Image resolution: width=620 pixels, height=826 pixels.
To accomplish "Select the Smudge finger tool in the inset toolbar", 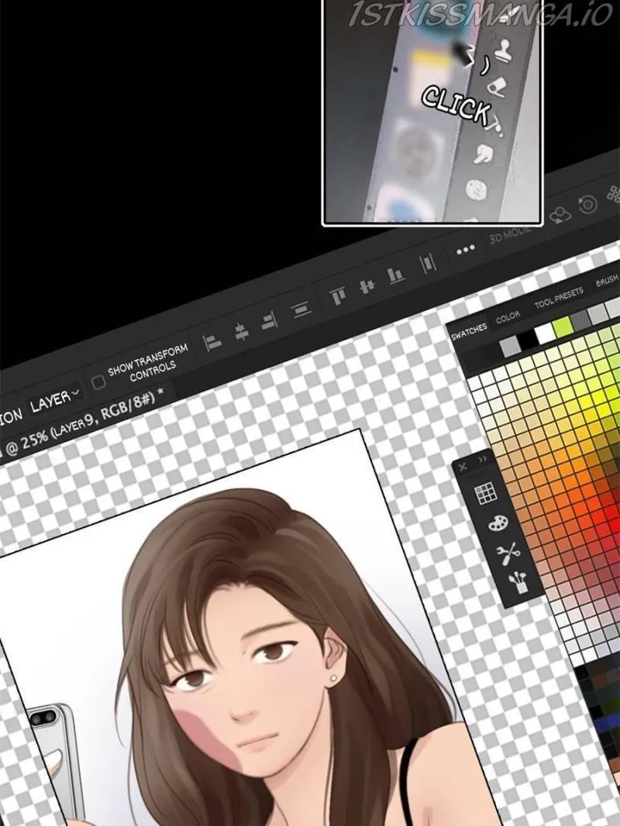I will click(481, 154).
